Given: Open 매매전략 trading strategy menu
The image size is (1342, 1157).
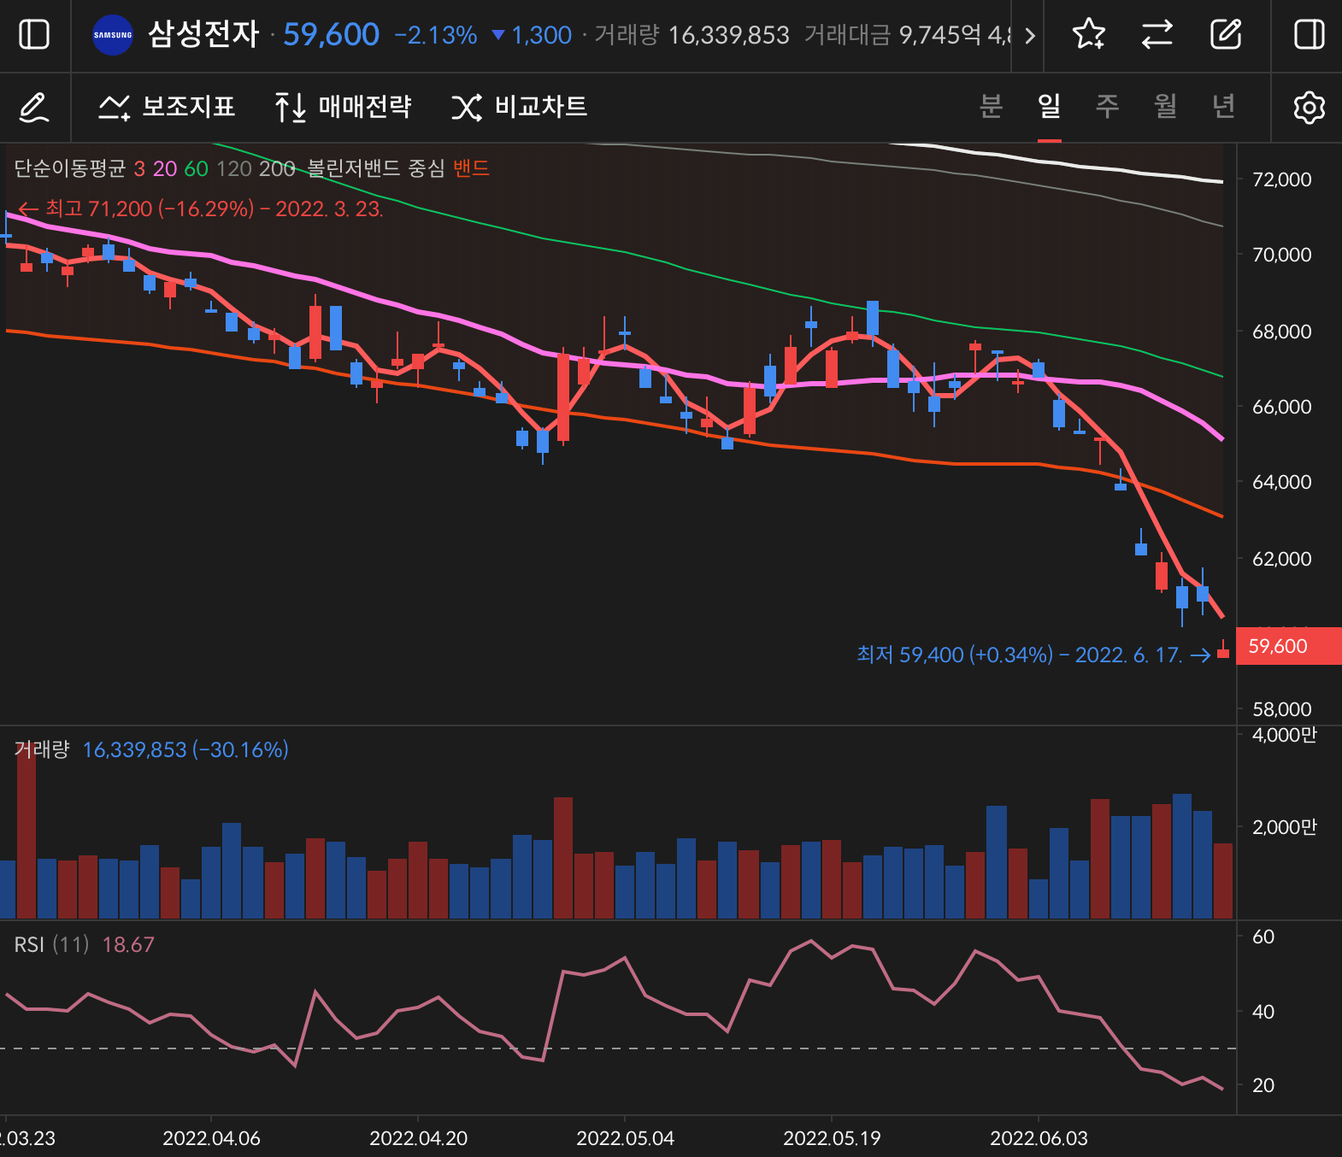Looking at the screenshot, I should [343, 107].
